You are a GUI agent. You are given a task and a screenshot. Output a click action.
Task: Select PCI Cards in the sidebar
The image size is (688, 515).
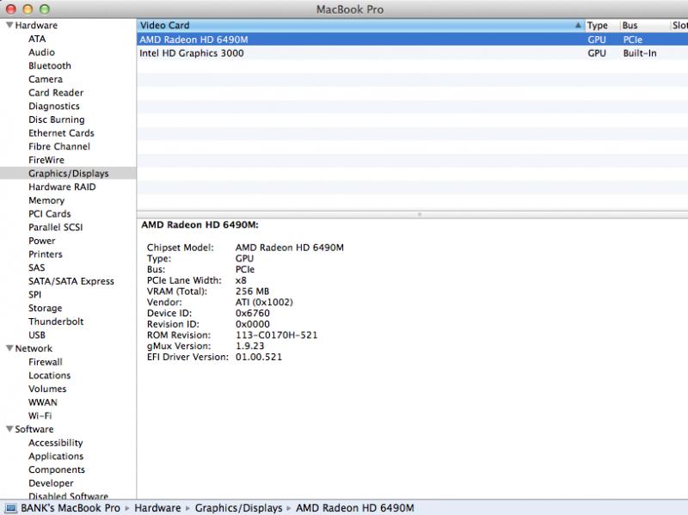[50, 213]
